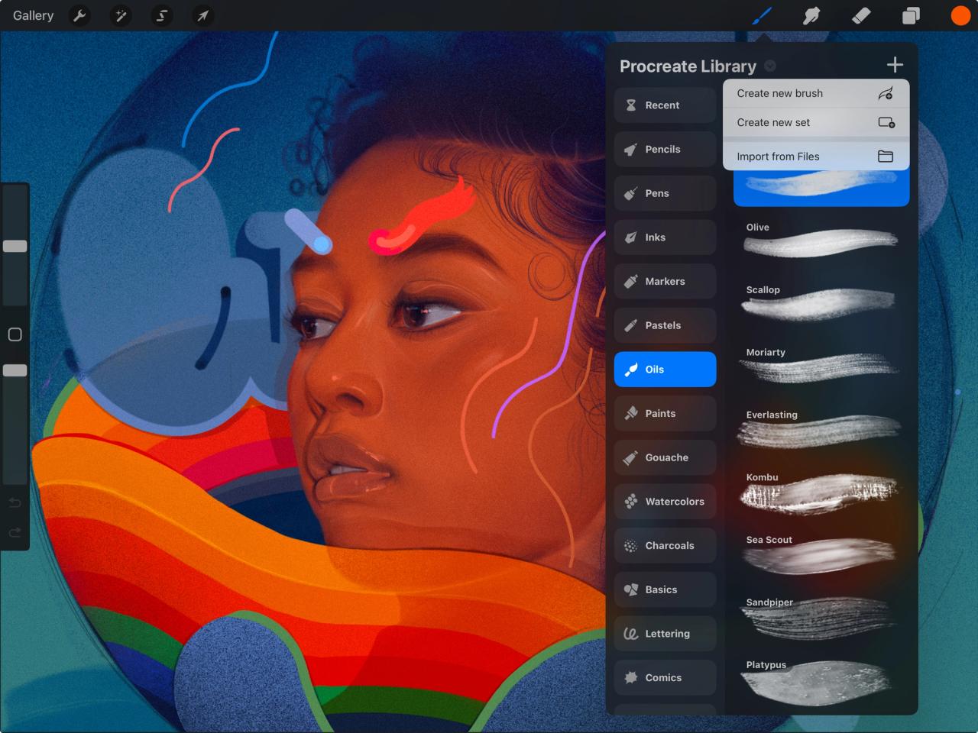This screenshot has height=733, width=978.
Task: Open the Smudge tool
Action: (811, 15)
